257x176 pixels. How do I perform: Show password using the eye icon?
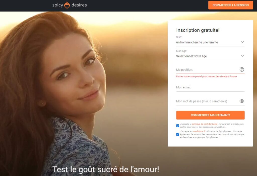(242, 101)
